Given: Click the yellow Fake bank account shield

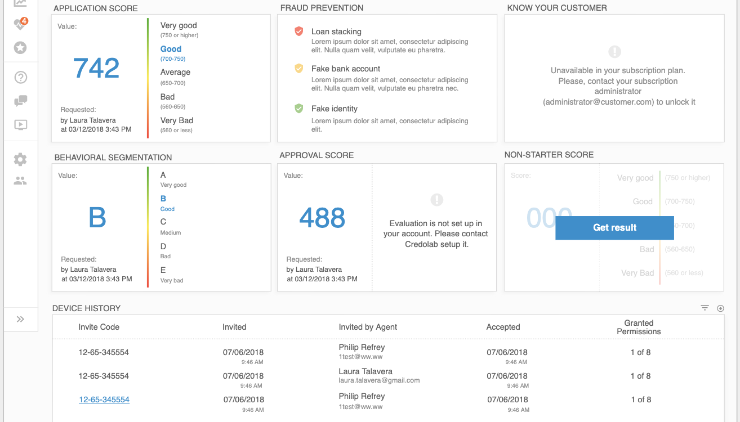Looking at the screenshot, I should 299,69.
